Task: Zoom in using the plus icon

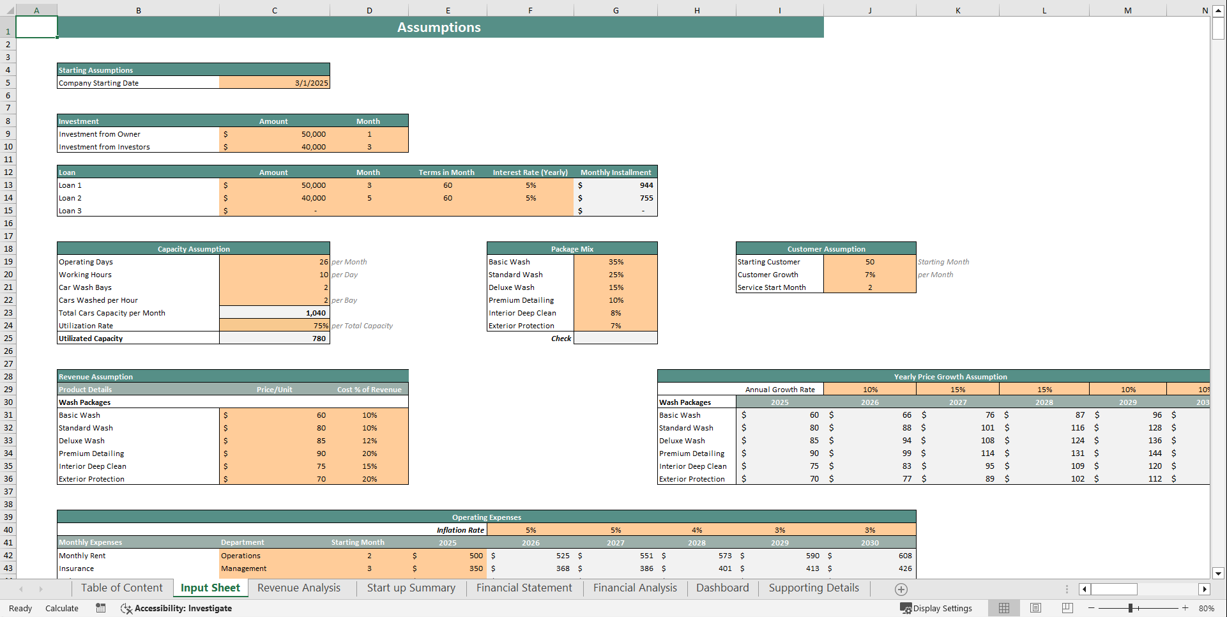Action: pyautogui.click(x=1185, y=608)
